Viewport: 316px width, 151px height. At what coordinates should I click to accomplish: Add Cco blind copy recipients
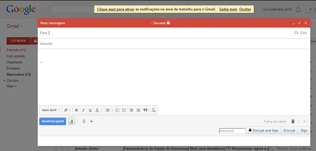pyautogui.click(x=303, y=33)
